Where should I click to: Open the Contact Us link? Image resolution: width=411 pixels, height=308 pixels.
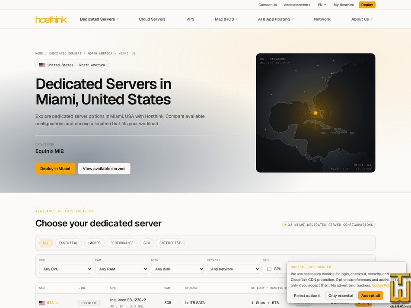(x=268, y=5)
